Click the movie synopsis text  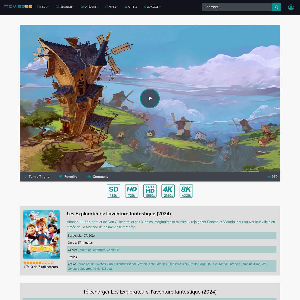171,224
